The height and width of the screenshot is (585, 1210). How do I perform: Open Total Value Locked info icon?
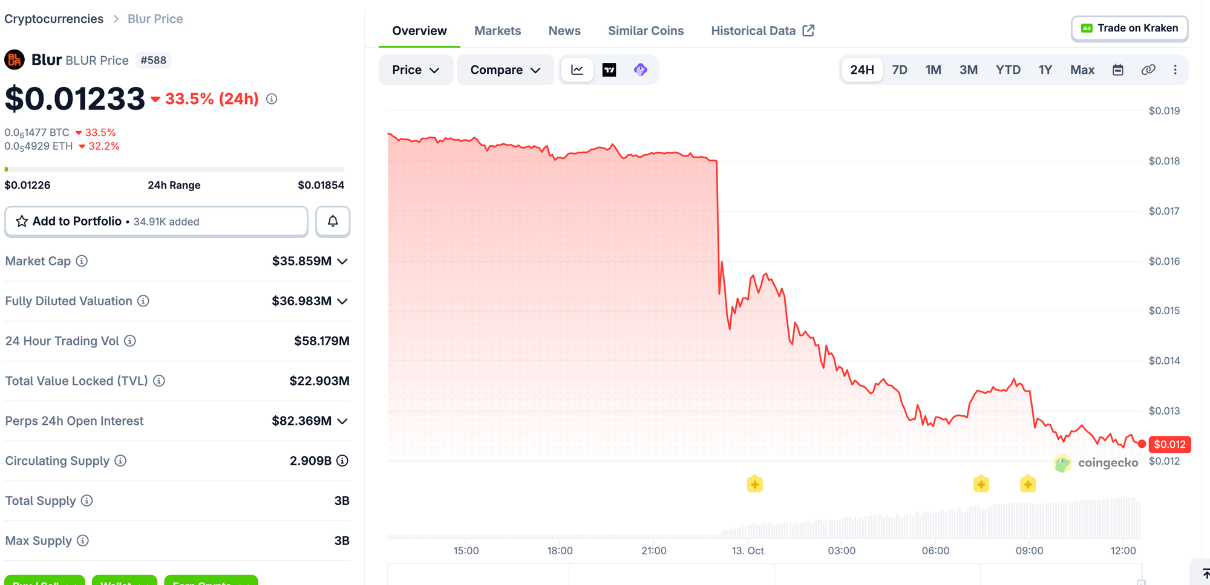[159, 381]
